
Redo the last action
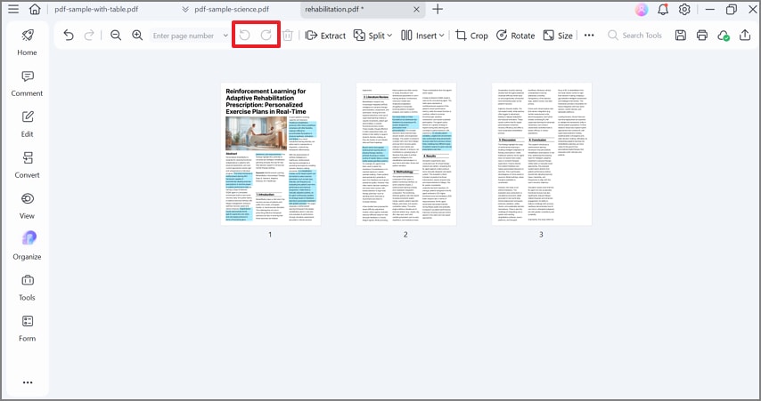[89, 36]
